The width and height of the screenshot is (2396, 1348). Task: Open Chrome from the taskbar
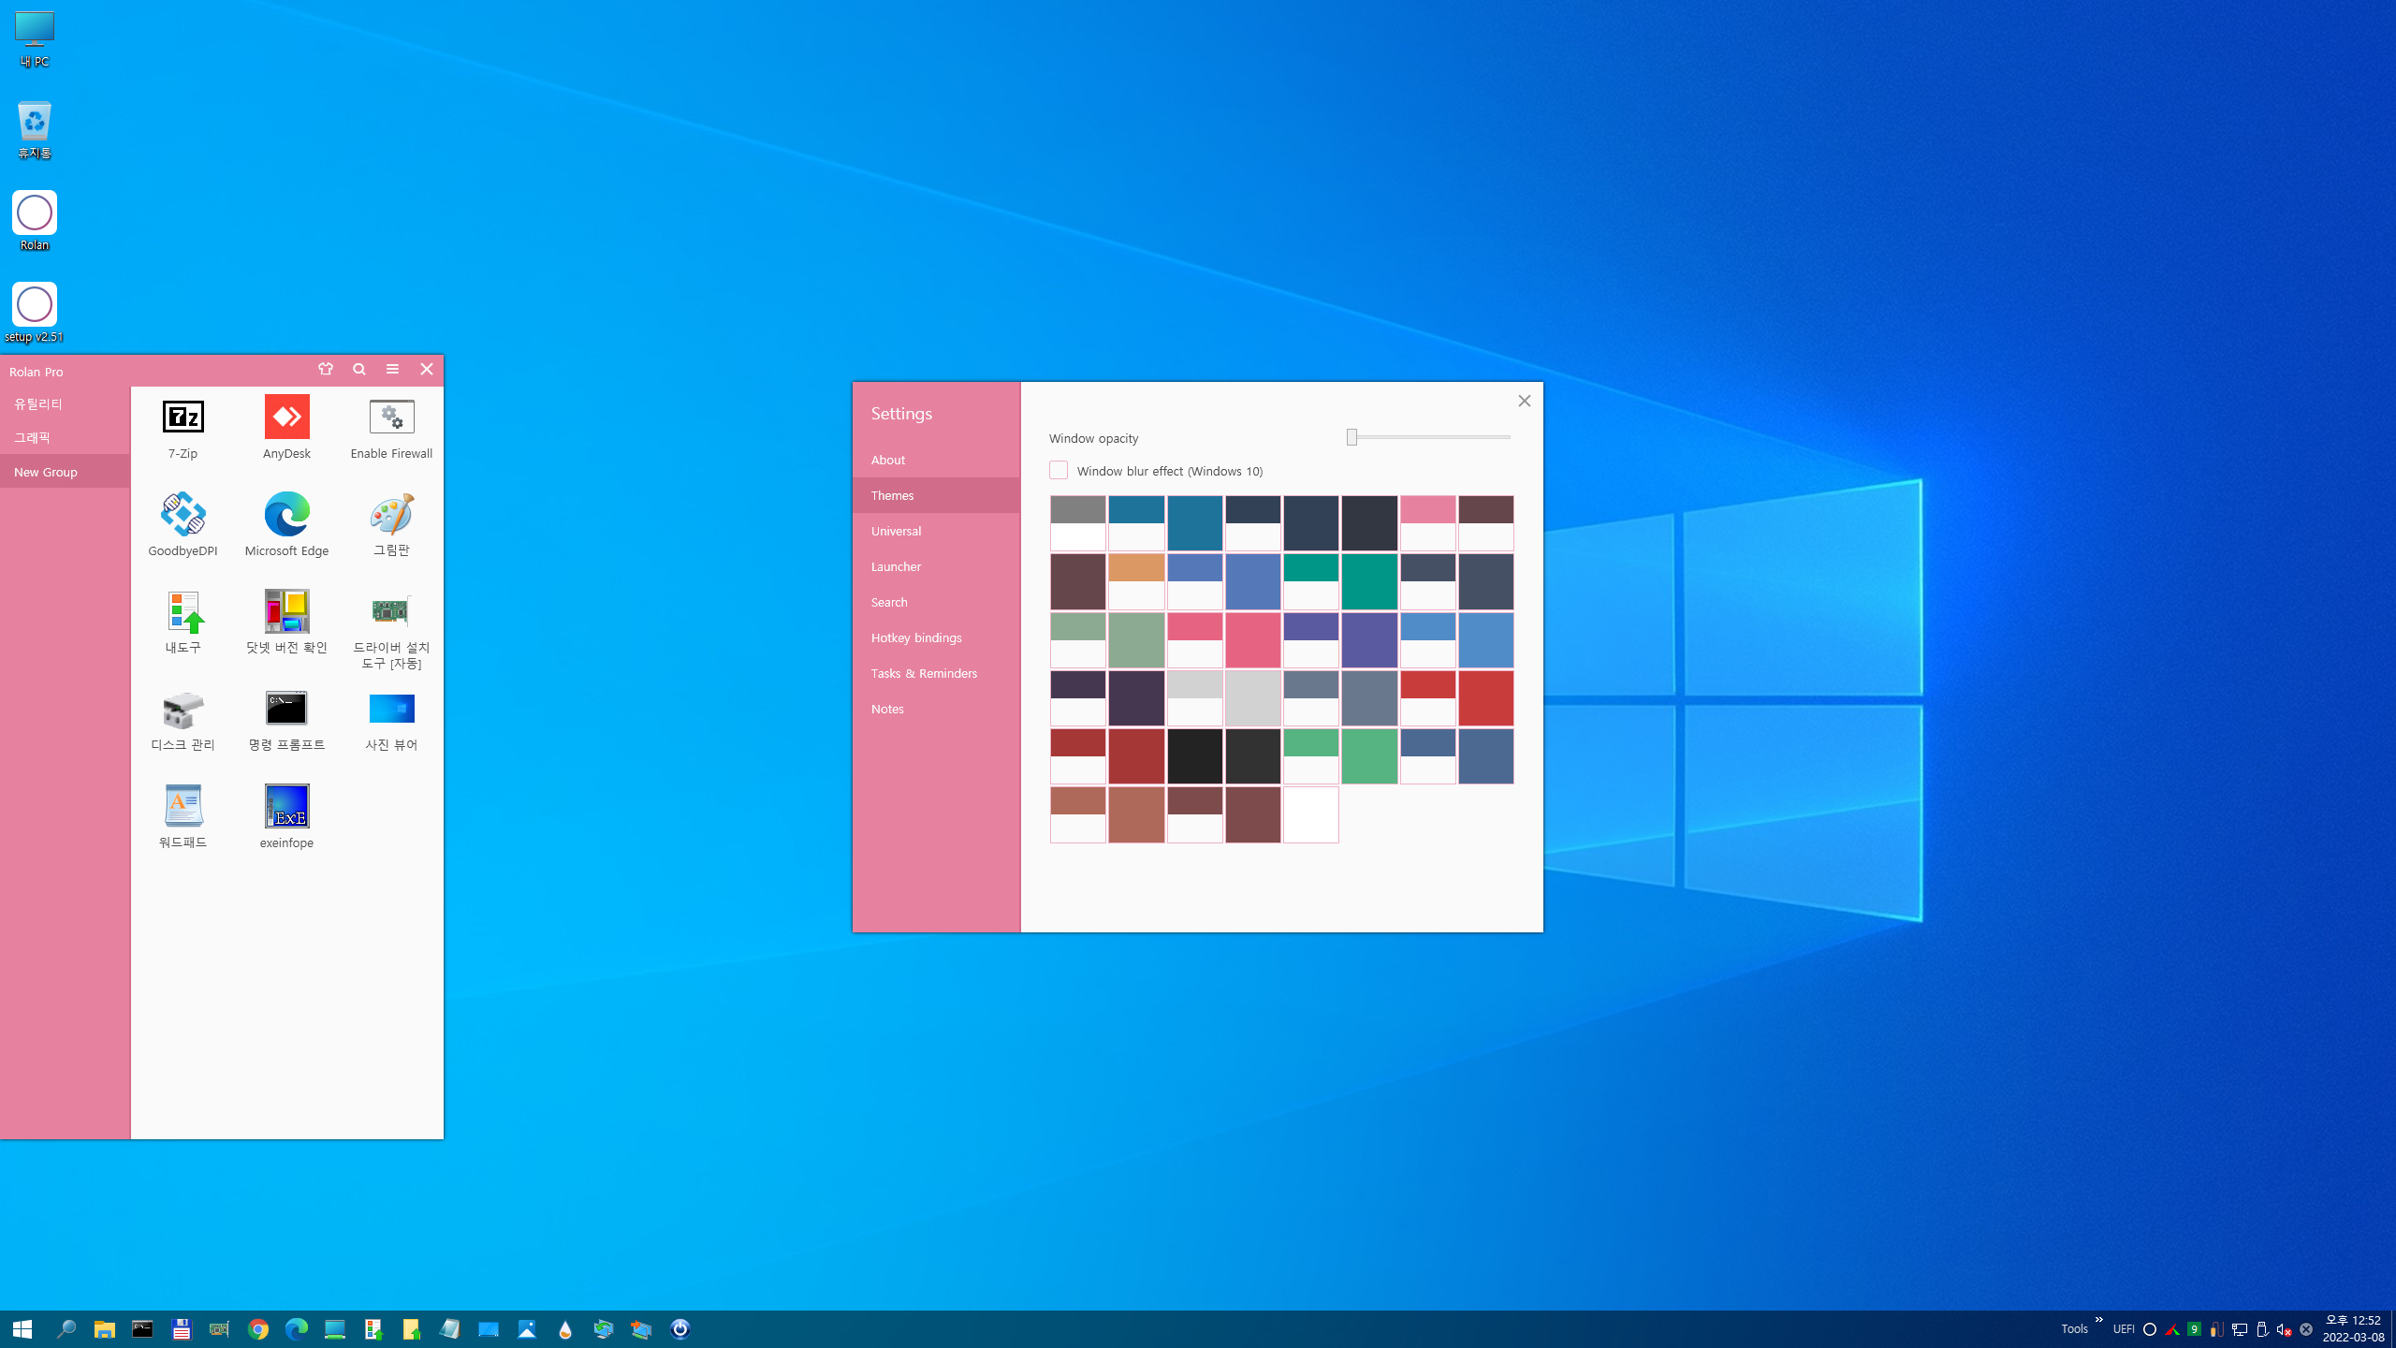(258, 1329)
